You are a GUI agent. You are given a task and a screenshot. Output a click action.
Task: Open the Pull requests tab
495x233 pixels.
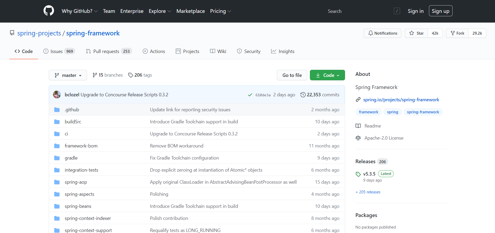click(x=109, y=51)
